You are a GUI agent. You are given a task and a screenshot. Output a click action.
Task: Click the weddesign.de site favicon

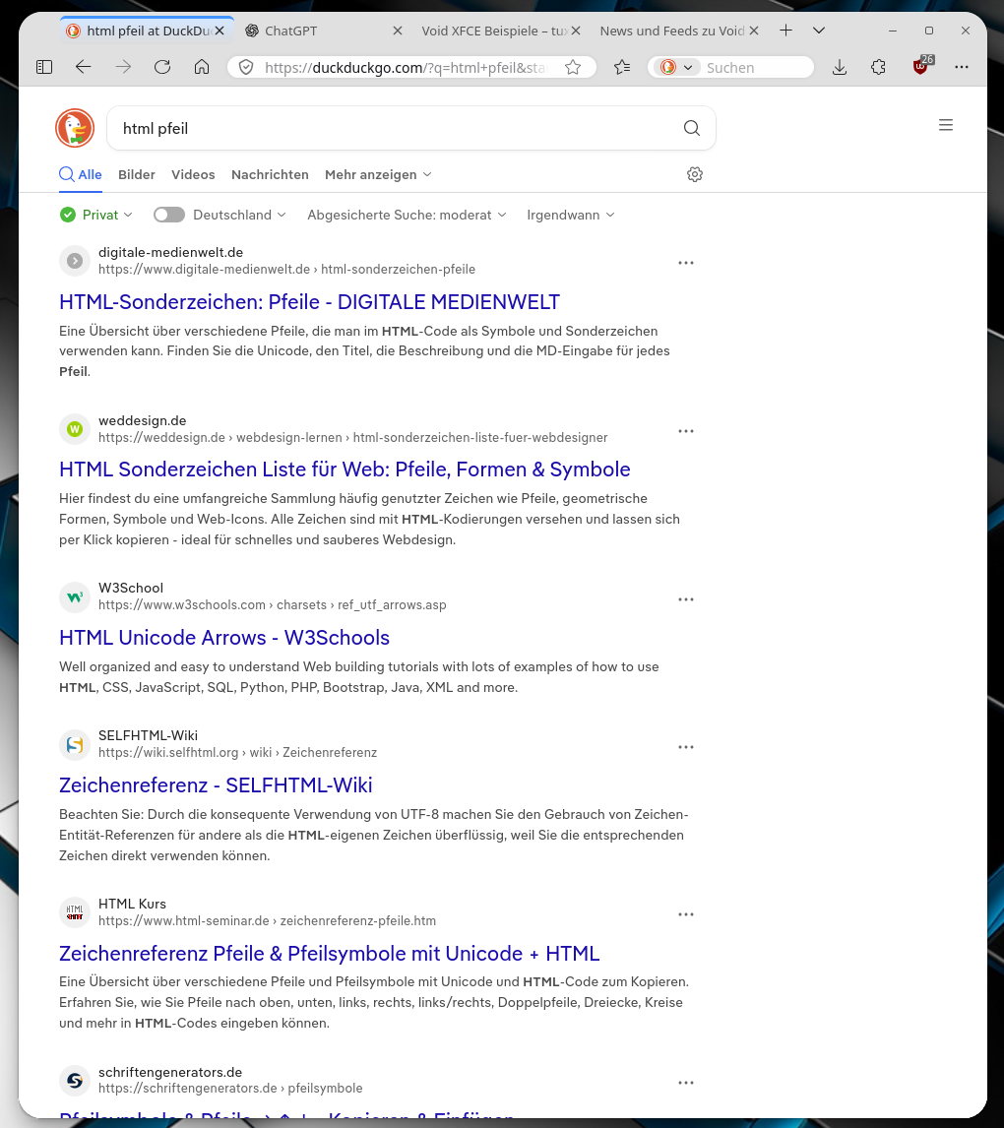click(x=75, y=429)
